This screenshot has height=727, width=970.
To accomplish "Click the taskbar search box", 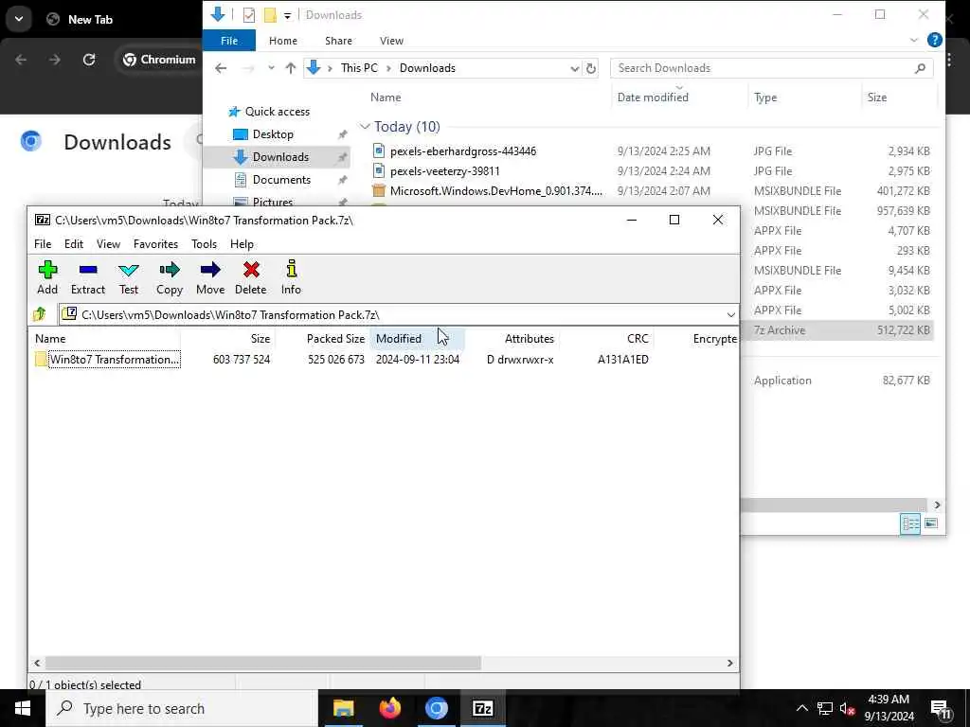I will 182,708.
